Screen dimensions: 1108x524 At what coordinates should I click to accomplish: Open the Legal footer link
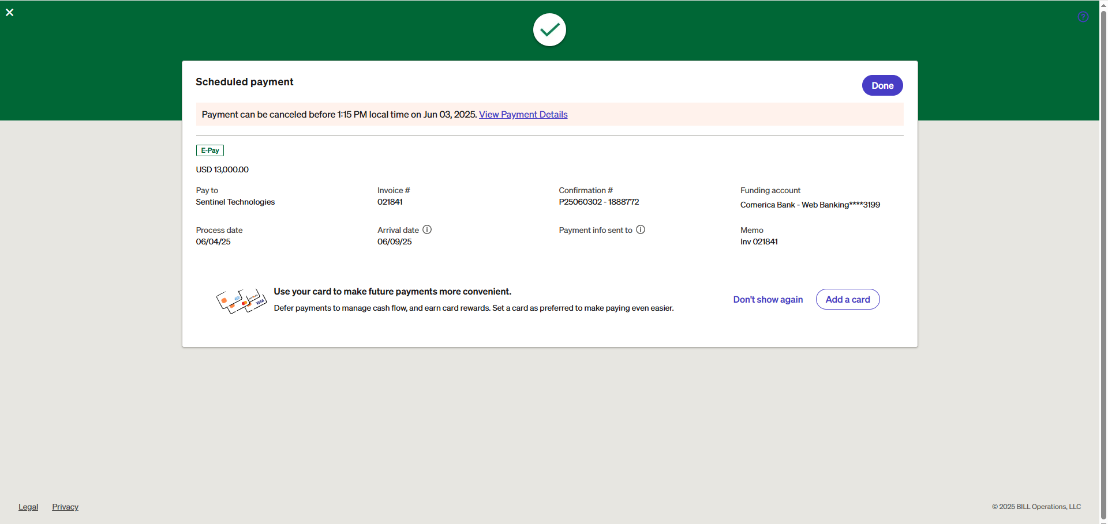pyautogui.click(x=28, y=507)
